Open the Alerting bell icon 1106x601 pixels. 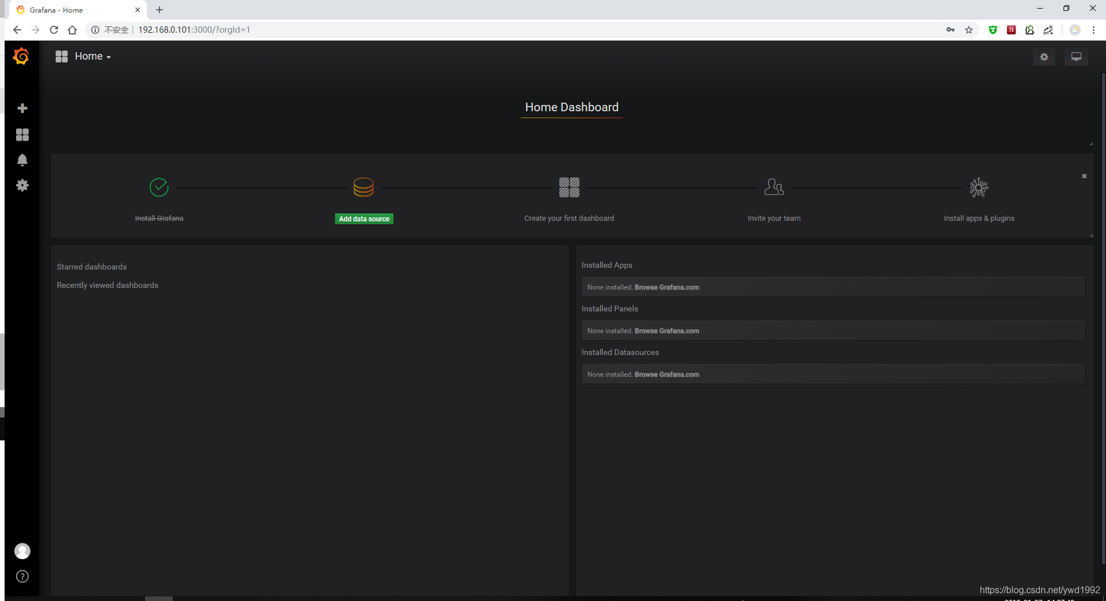[x=22, y=160]
